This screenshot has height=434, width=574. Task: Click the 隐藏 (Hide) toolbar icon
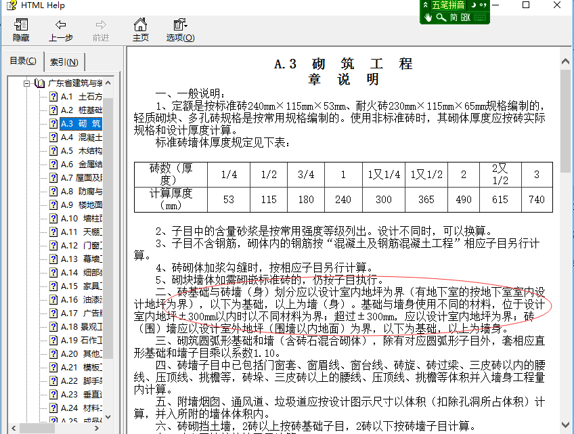[x=21, y=30]
